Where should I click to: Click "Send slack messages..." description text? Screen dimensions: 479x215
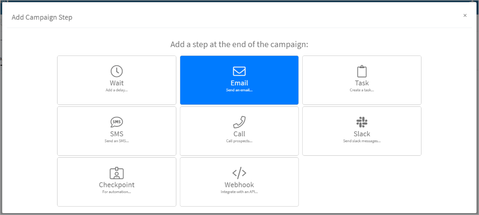[x=362, y=140]
